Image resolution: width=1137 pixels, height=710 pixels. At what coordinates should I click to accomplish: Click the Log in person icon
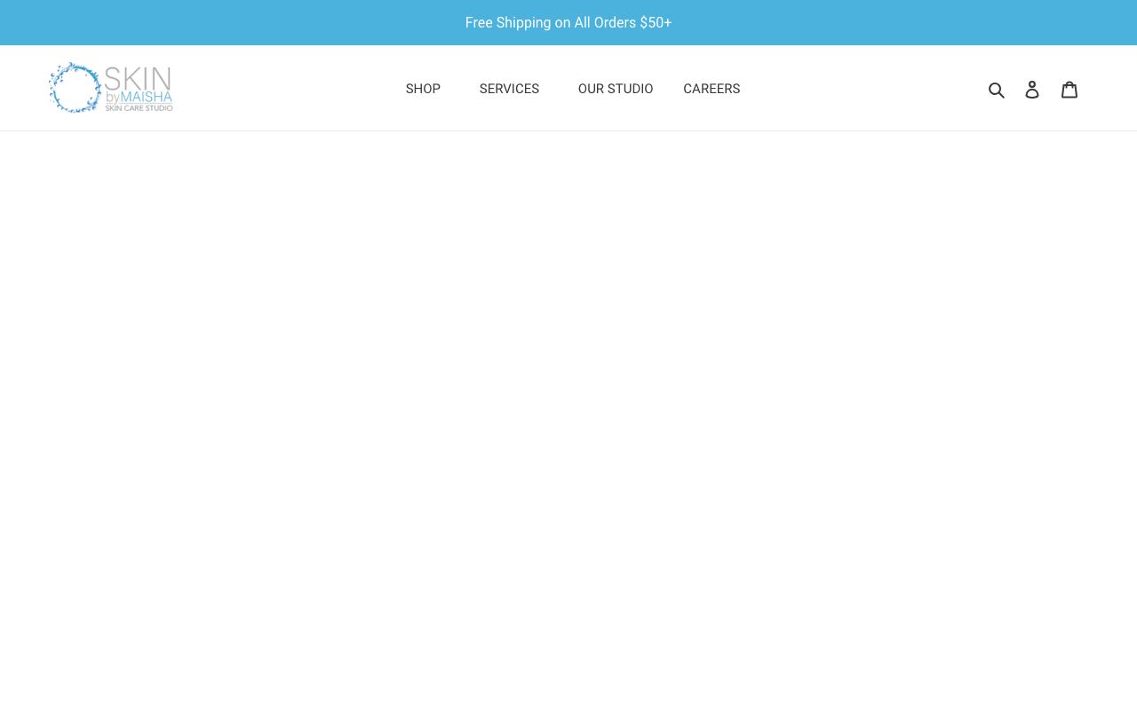pos(1032,90)
